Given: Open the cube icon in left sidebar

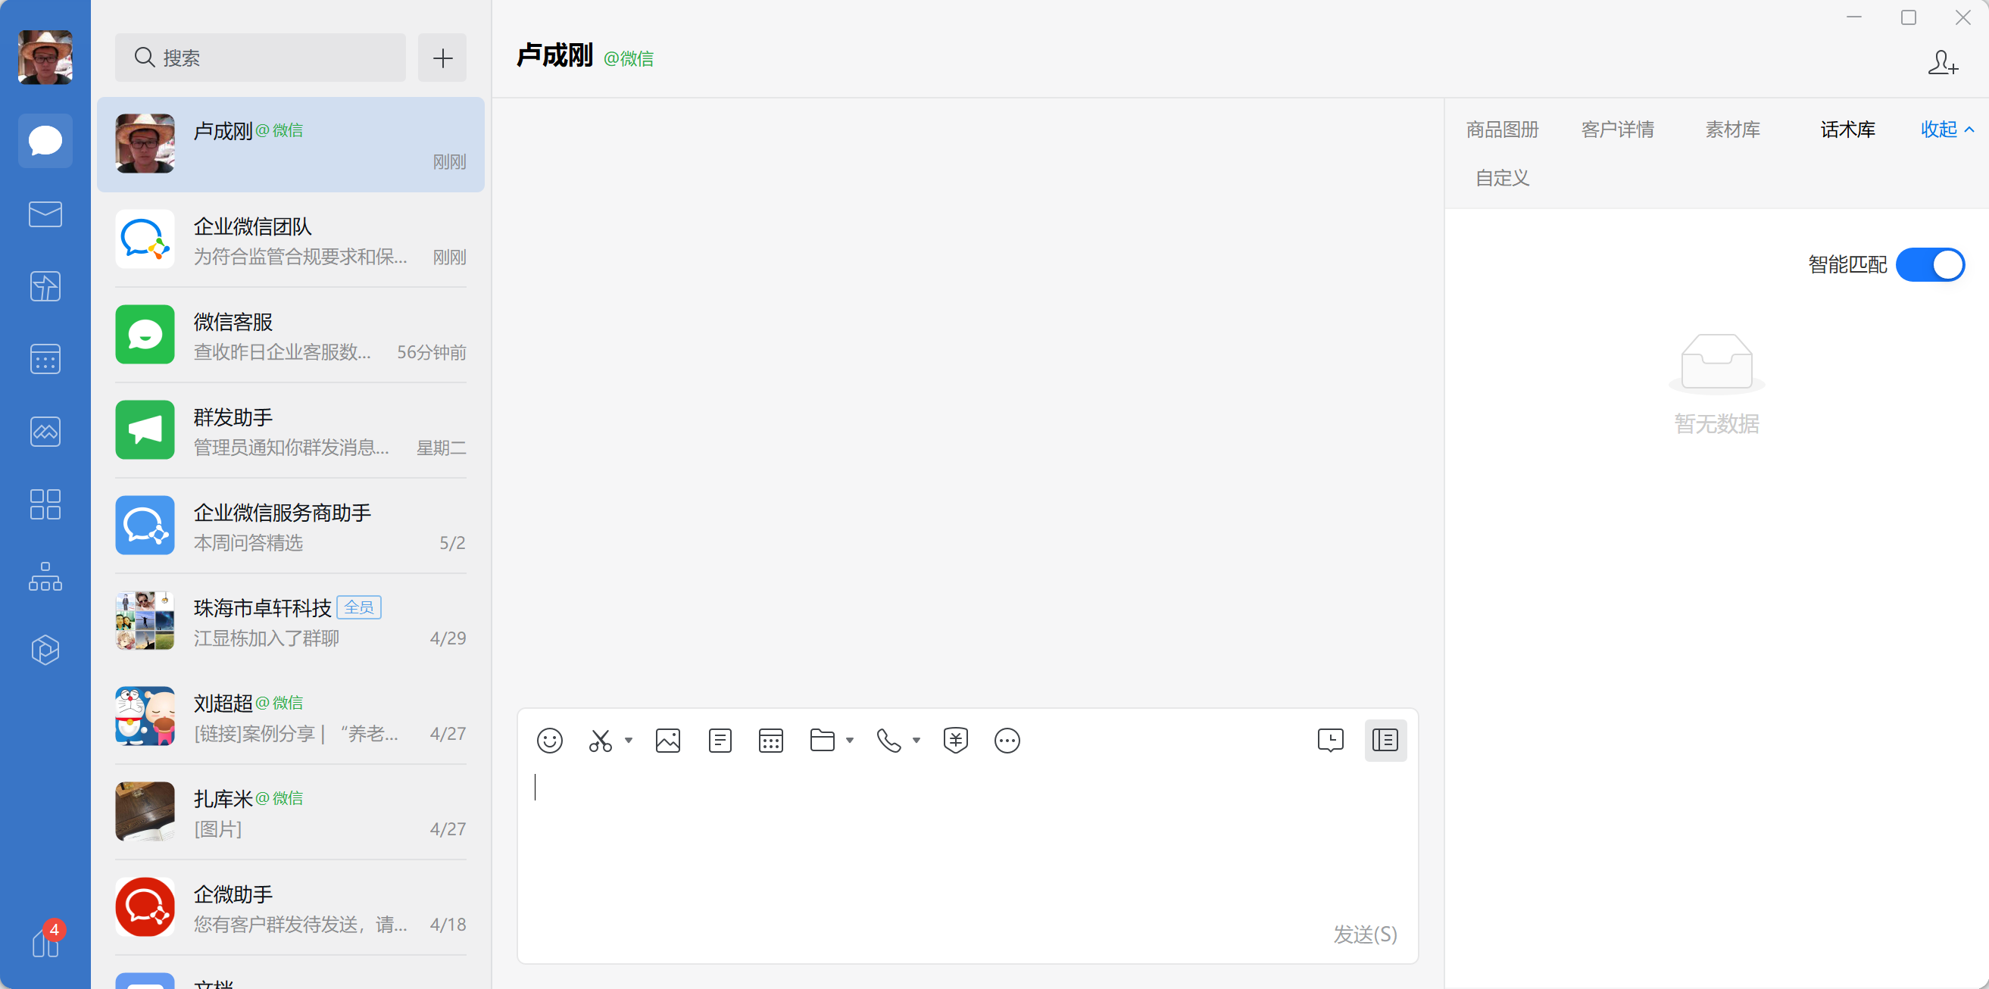Looking at the screenshot, I should click(45, 649).
